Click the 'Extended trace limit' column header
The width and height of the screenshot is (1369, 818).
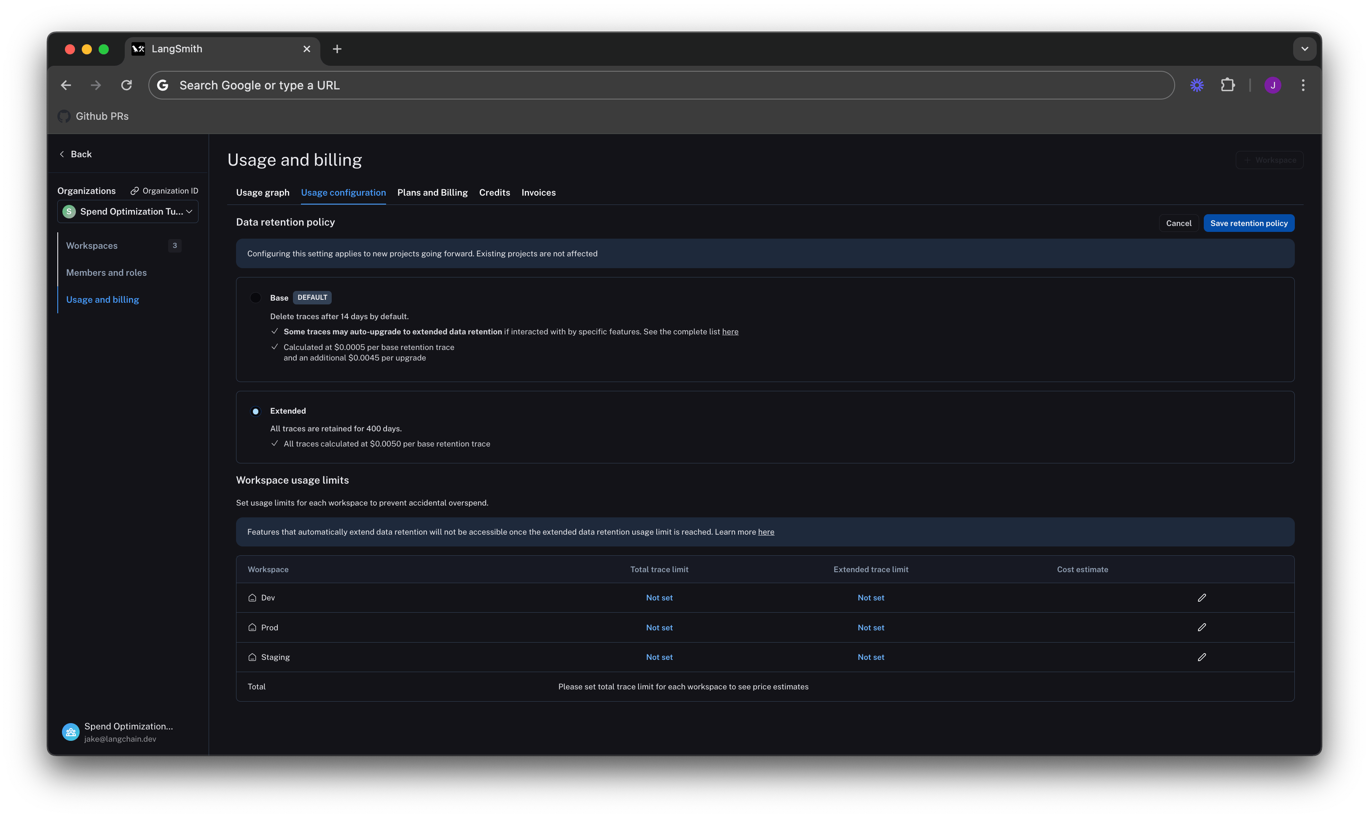click(871, 570)
